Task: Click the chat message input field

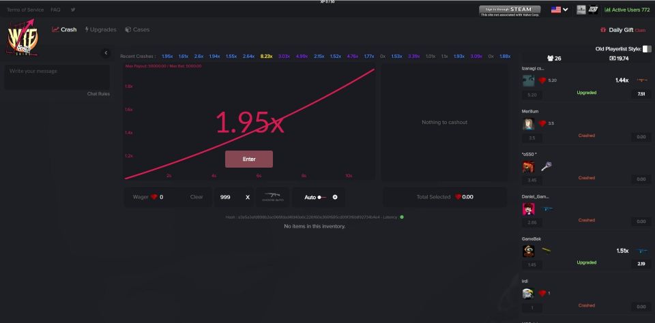Action: click(x=57, y=76)
